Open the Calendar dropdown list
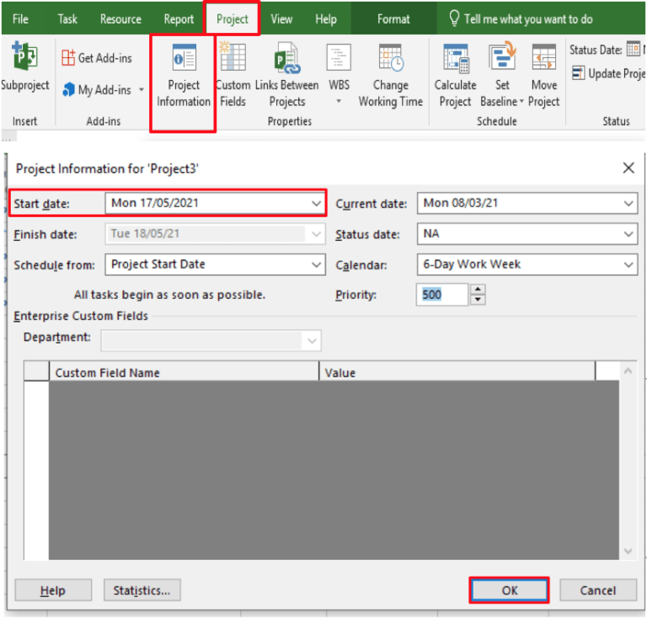Viewport: 647px width, 618px height. tap(628, 264)
